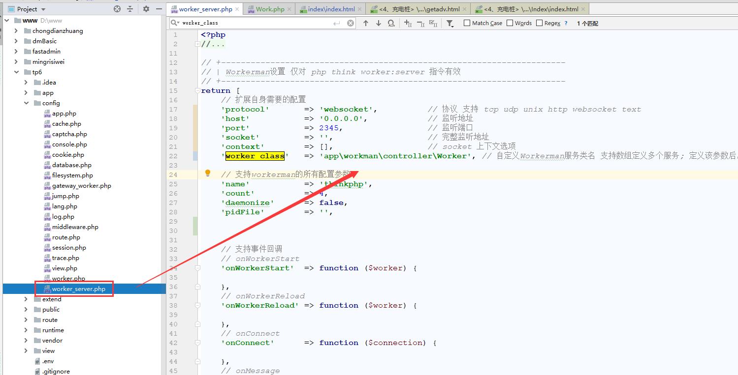The width and height of the screenshot is (738, 375).
Task: Go to previous search occurrence arrow
Action: [x=366, y=23]
